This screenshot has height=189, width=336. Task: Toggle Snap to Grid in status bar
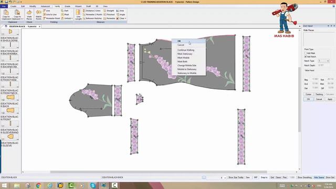[x=272, y=177]
